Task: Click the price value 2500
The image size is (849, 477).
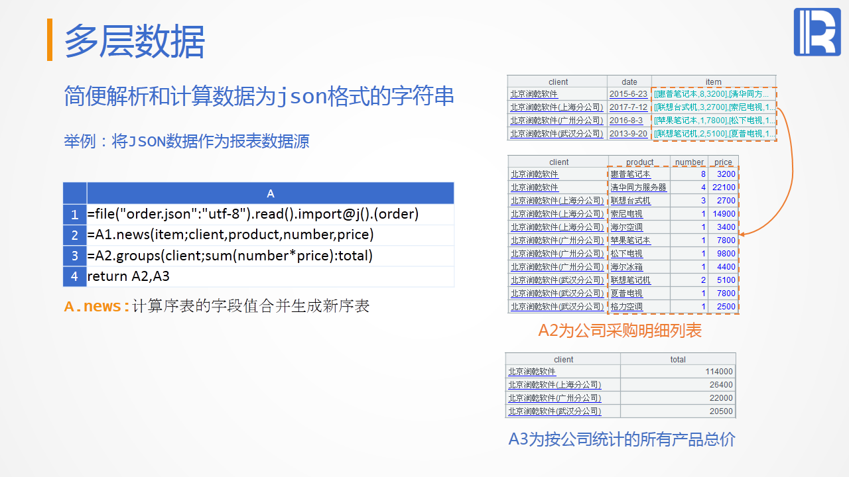Action: pyautogui.click(x=726, y=307)
